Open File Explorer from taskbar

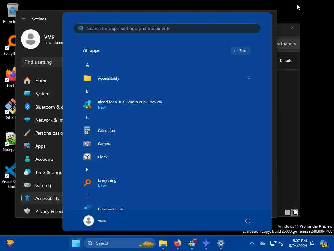163,243
